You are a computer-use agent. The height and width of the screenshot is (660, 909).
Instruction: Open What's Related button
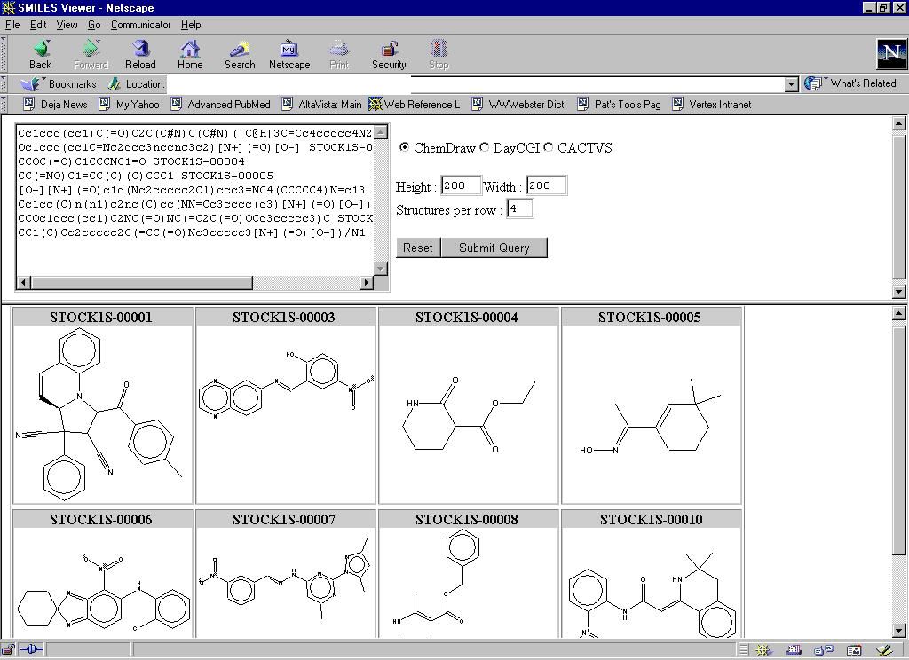point(850,83)
